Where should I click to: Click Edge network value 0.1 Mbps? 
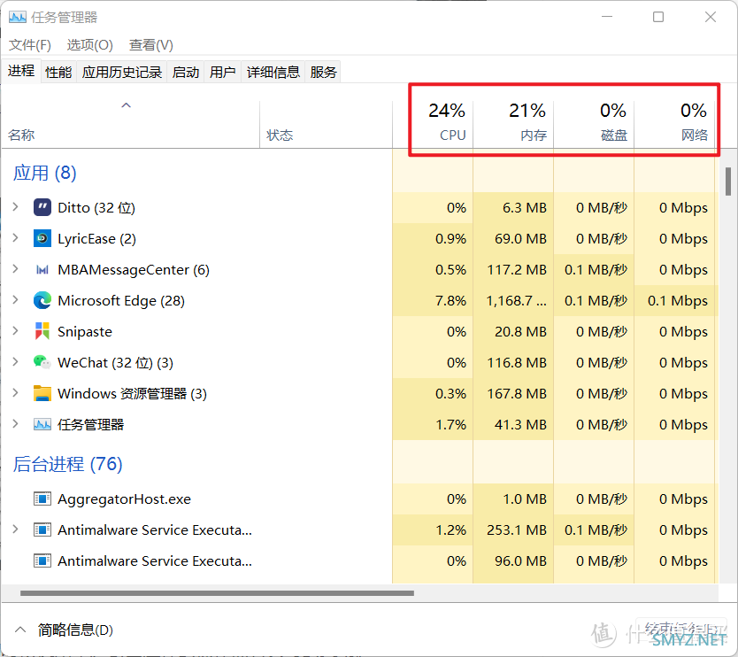tap(678, 300)
